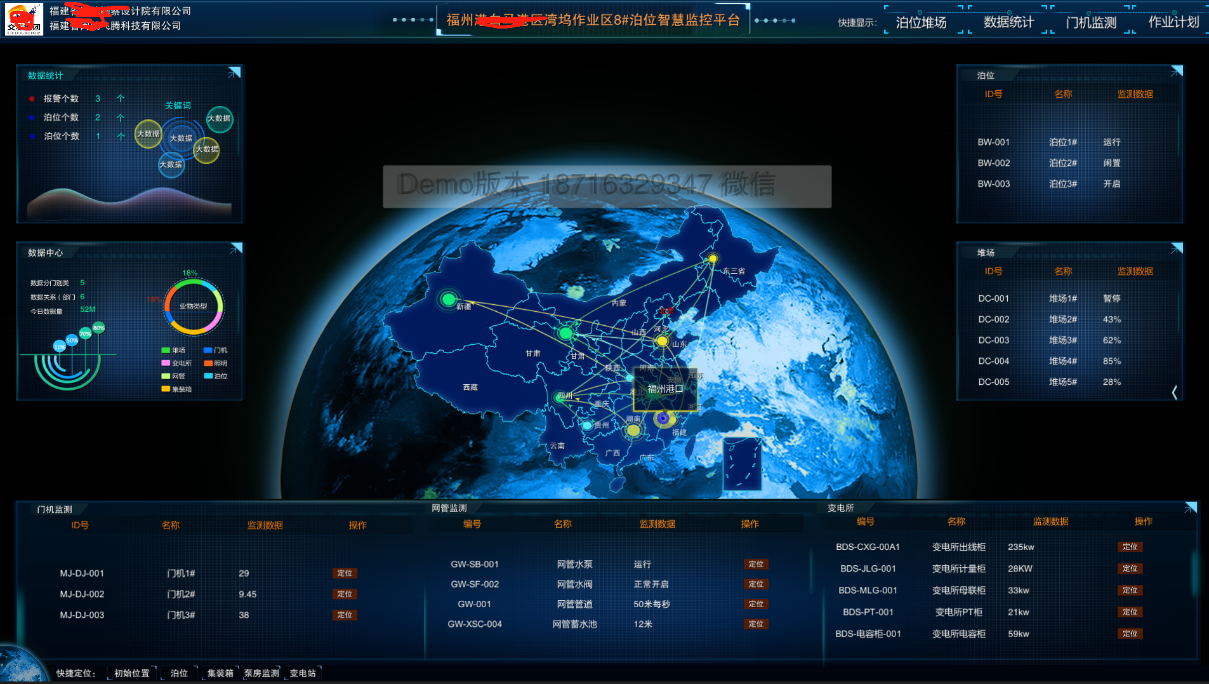Jump to 初始位置 quick location
Image resolution: width=1209 pixels, height=684 pixels.
(131, 673)
